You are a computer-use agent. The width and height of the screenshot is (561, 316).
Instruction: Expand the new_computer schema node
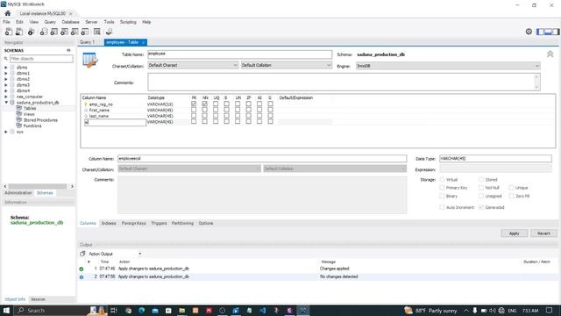[6, 97]
